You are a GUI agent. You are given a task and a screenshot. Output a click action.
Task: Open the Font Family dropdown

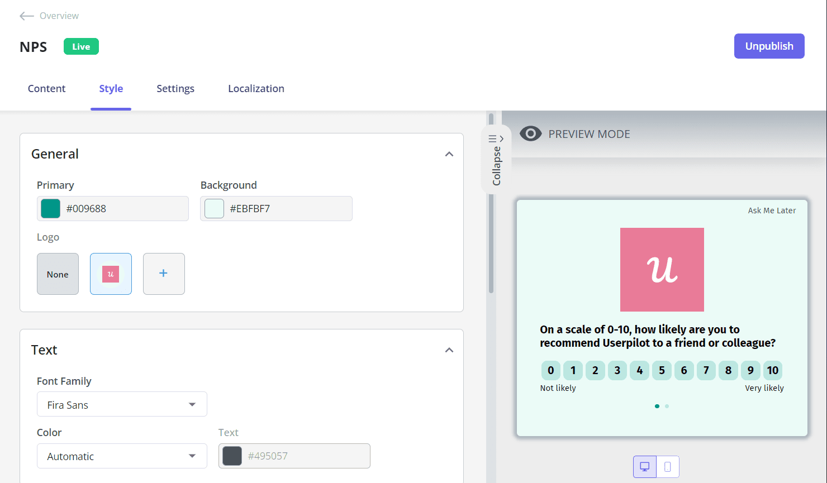coord(122,404)
